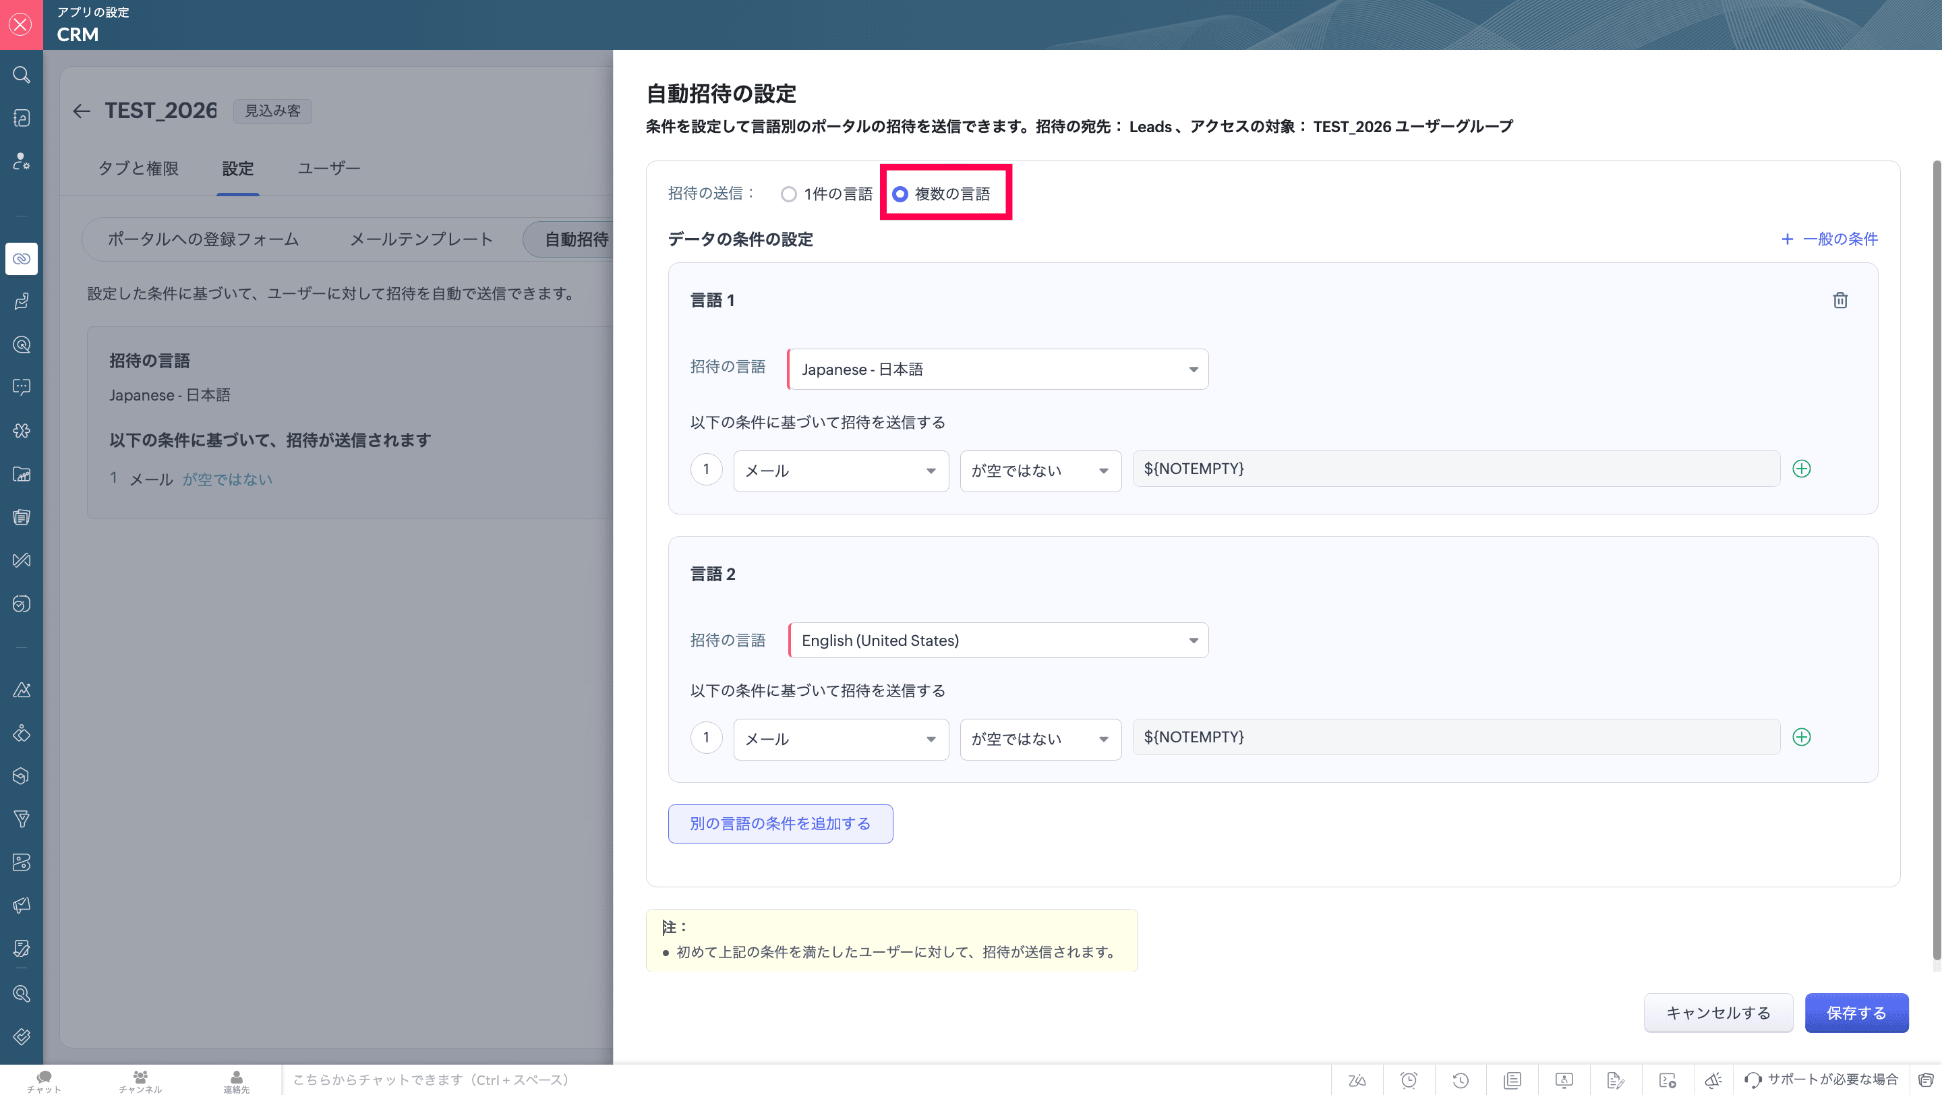The image size is (1942, 1095).
Task: Add a criteria row in the Language 2 block
Action: click(1801, 737)
